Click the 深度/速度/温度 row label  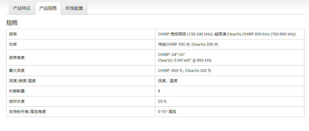click(22, 81)
